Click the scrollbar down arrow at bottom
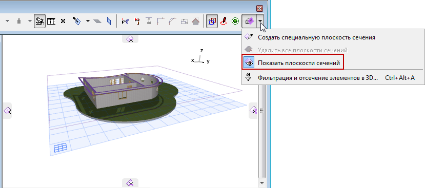This screenshot has width=425, height=188. (261, 183)
